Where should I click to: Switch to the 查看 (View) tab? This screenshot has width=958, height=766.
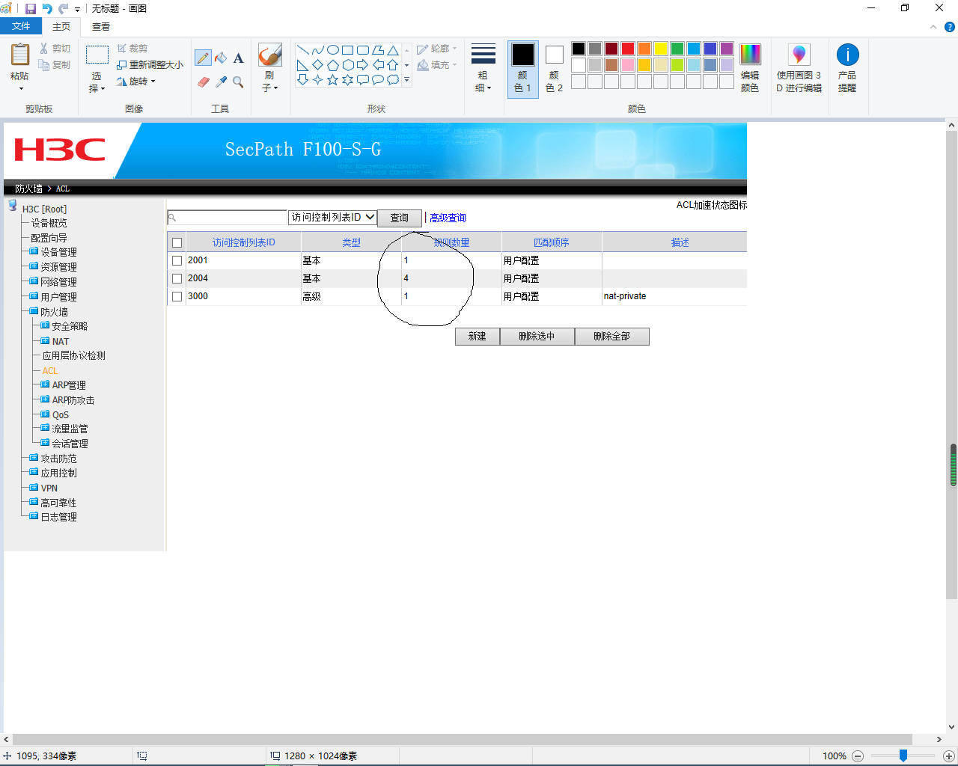[101, 26]
